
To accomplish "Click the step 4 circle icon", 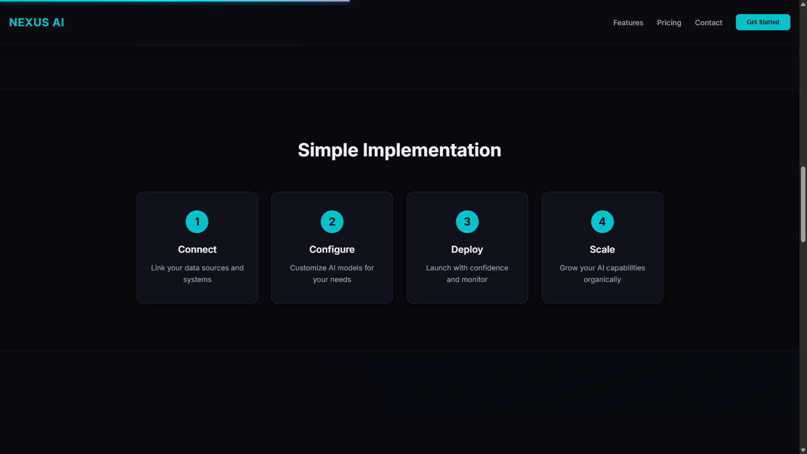I will pyautogui.click(x=602, y=221).
